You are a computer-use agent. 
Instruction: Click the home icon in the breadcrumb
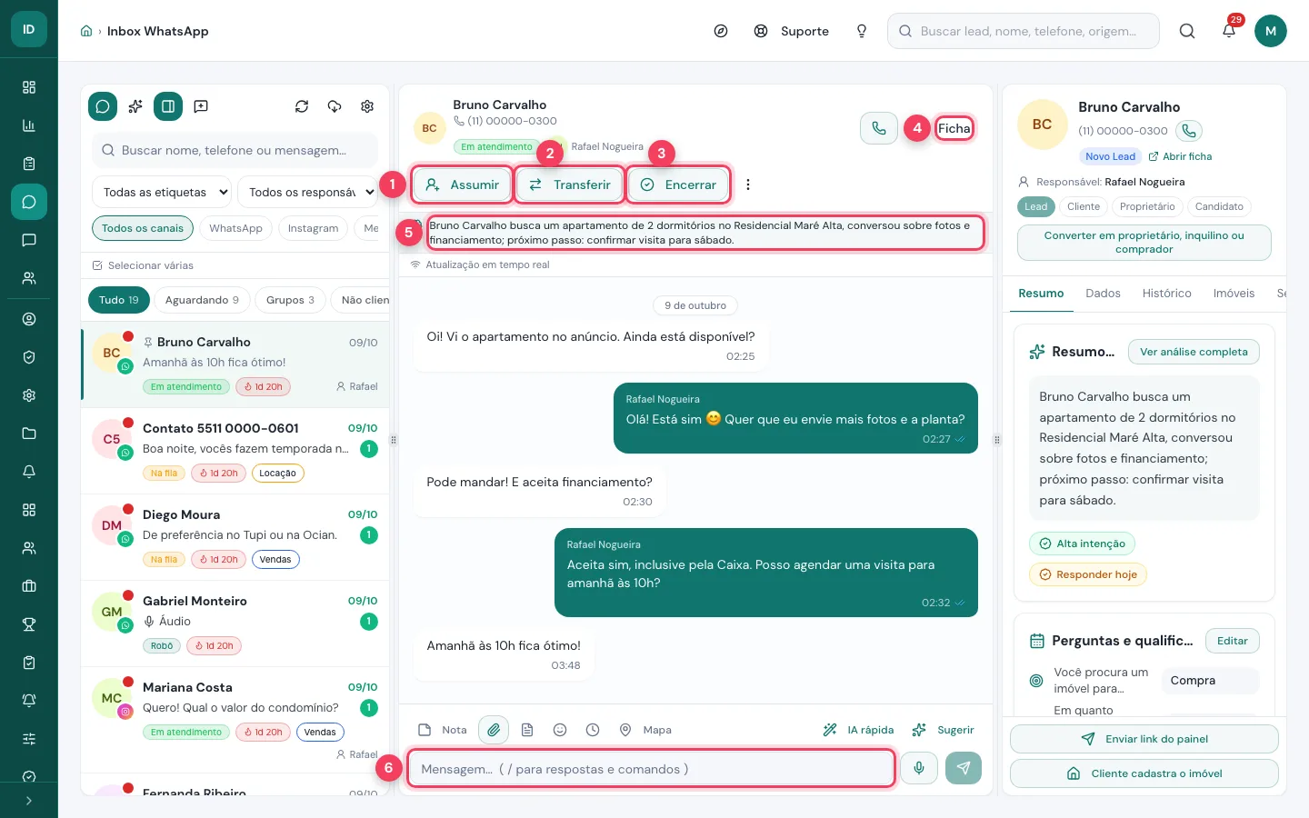point(86,31)
